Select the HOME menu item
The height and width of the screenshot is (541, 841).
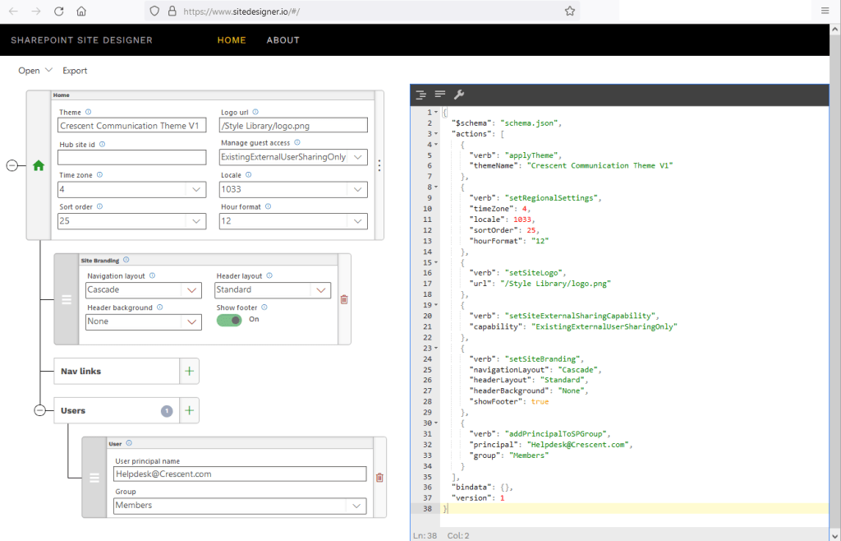click(231, 39)
